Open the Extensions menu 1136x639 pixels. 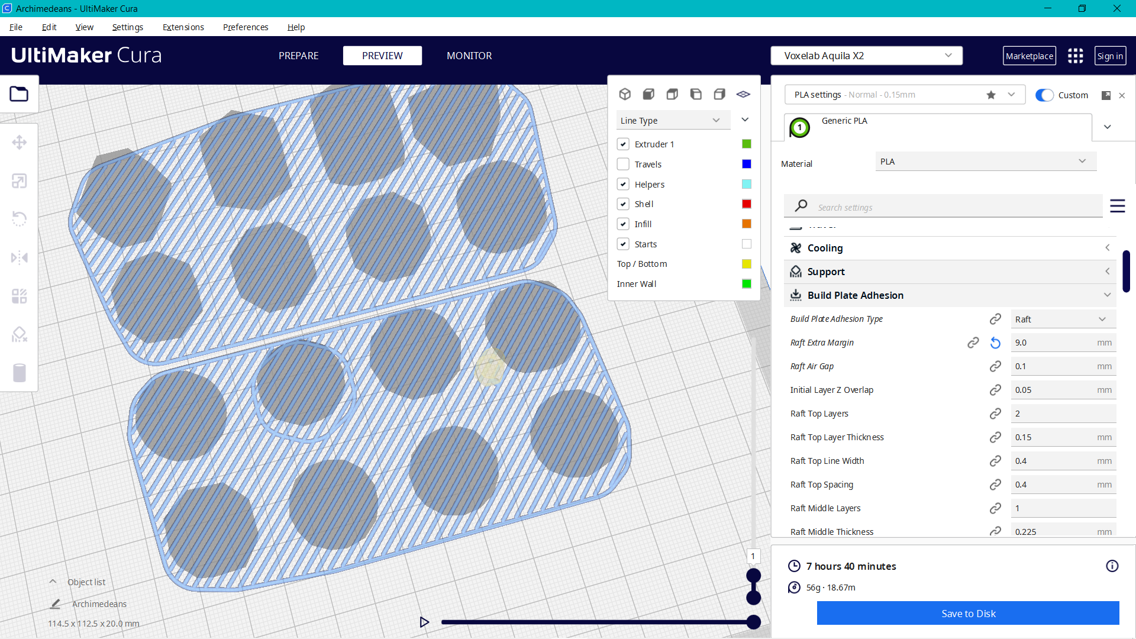coord(183,27)
